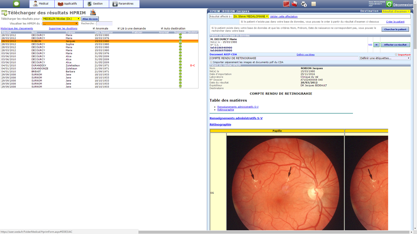
Task: Click the green Déconnexion logout icon
Action: [389, 4]
